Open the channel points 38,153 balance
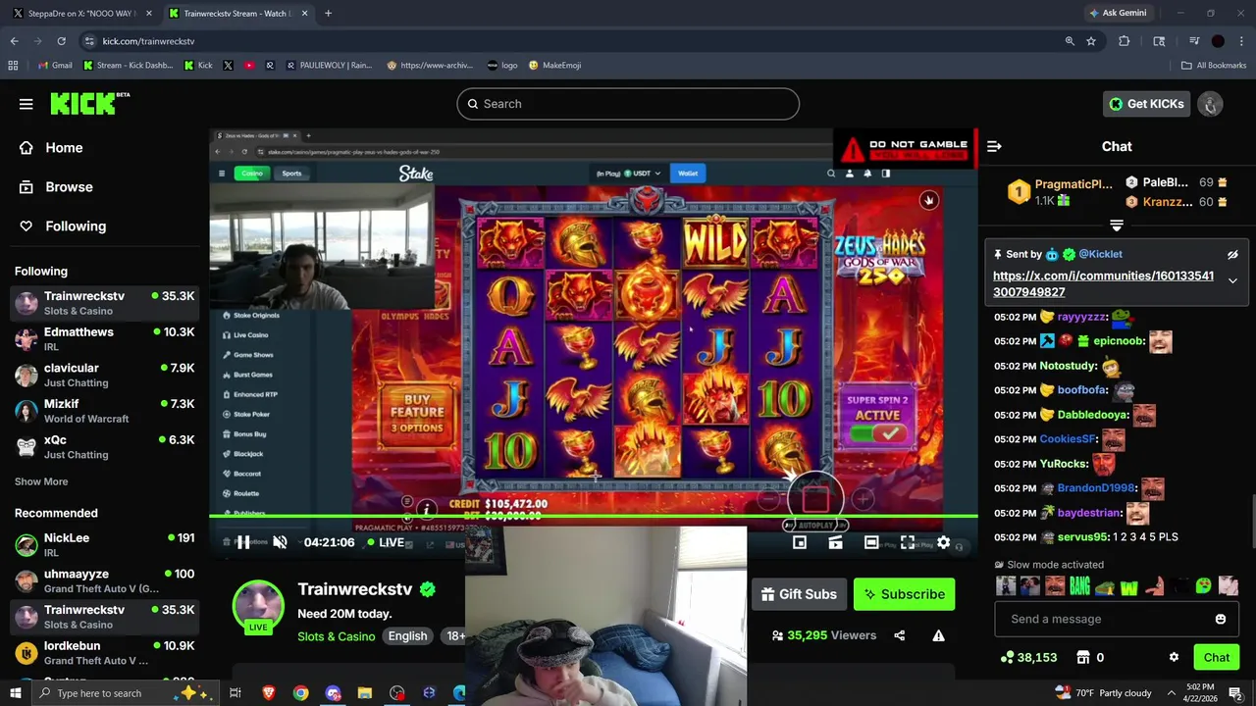This screenshot has width=1256, height=706. click(1028, 658)
